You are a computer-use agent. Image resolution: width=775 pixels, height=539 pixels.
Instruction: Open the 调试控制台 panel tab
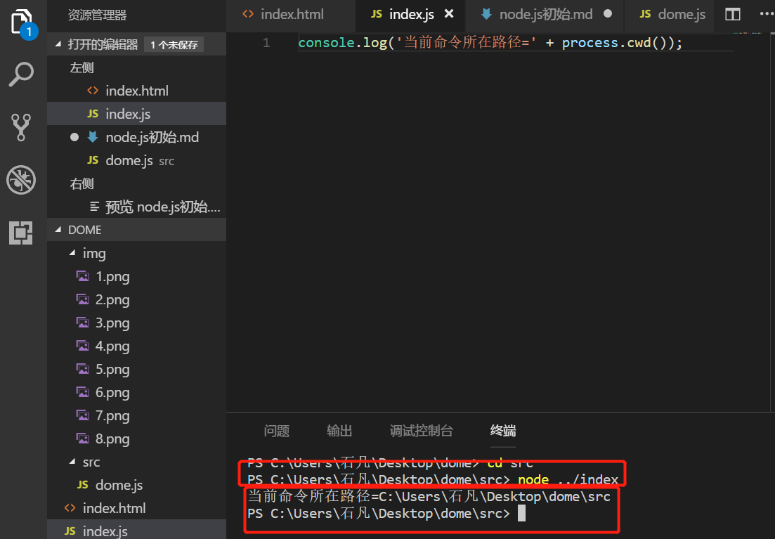421,431
